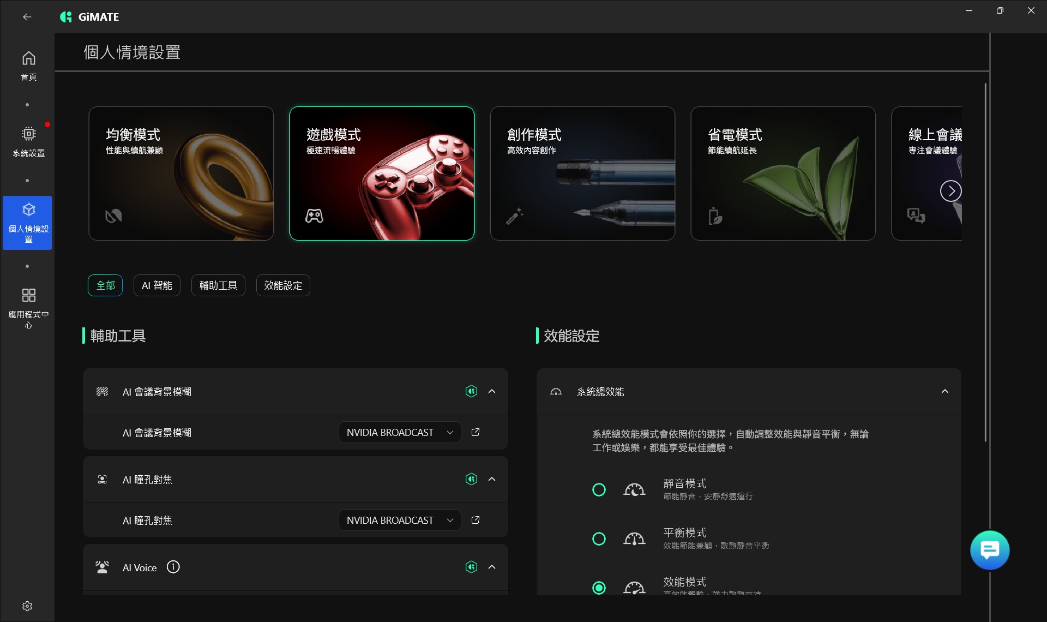
Task: Open the chat support bubble
Action: [990, 550]
